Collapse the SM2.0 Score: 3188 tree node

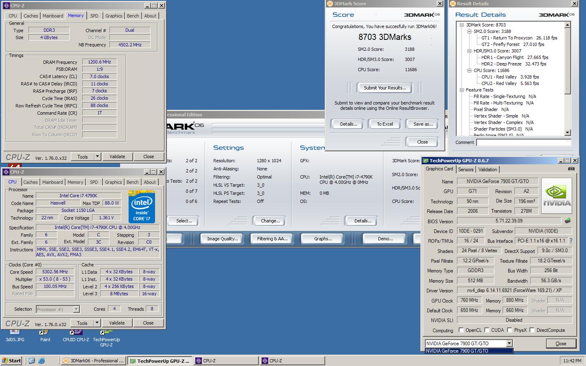pyautogui.click(x=469, y=31)
